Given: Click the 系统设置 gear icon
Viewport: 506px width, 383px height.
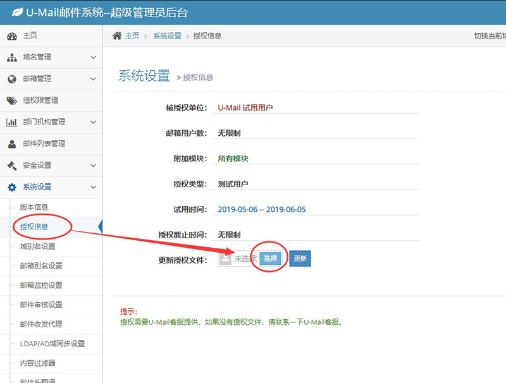Looking at the screenshot, I should (11, 187).
